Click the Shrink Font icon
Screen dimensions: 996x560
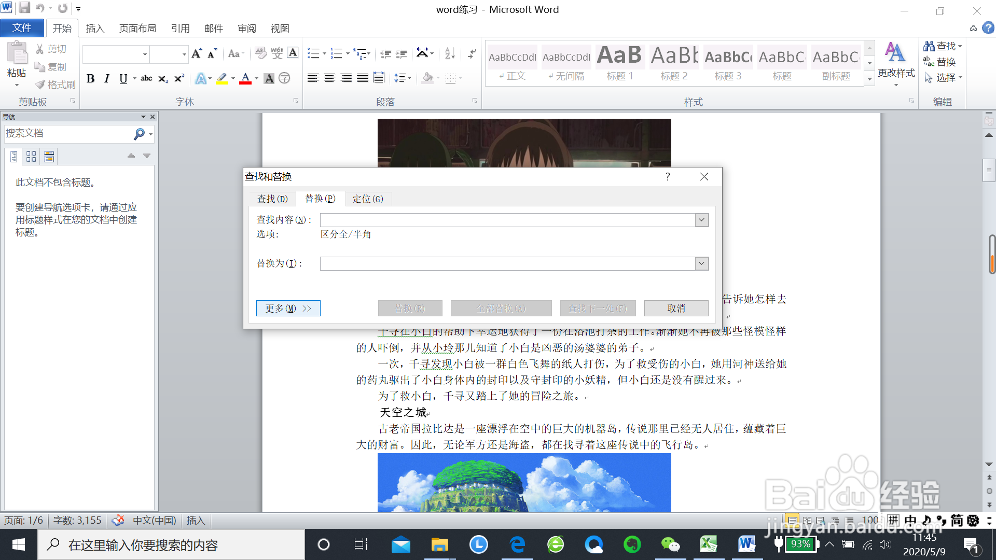pos(212,53)
